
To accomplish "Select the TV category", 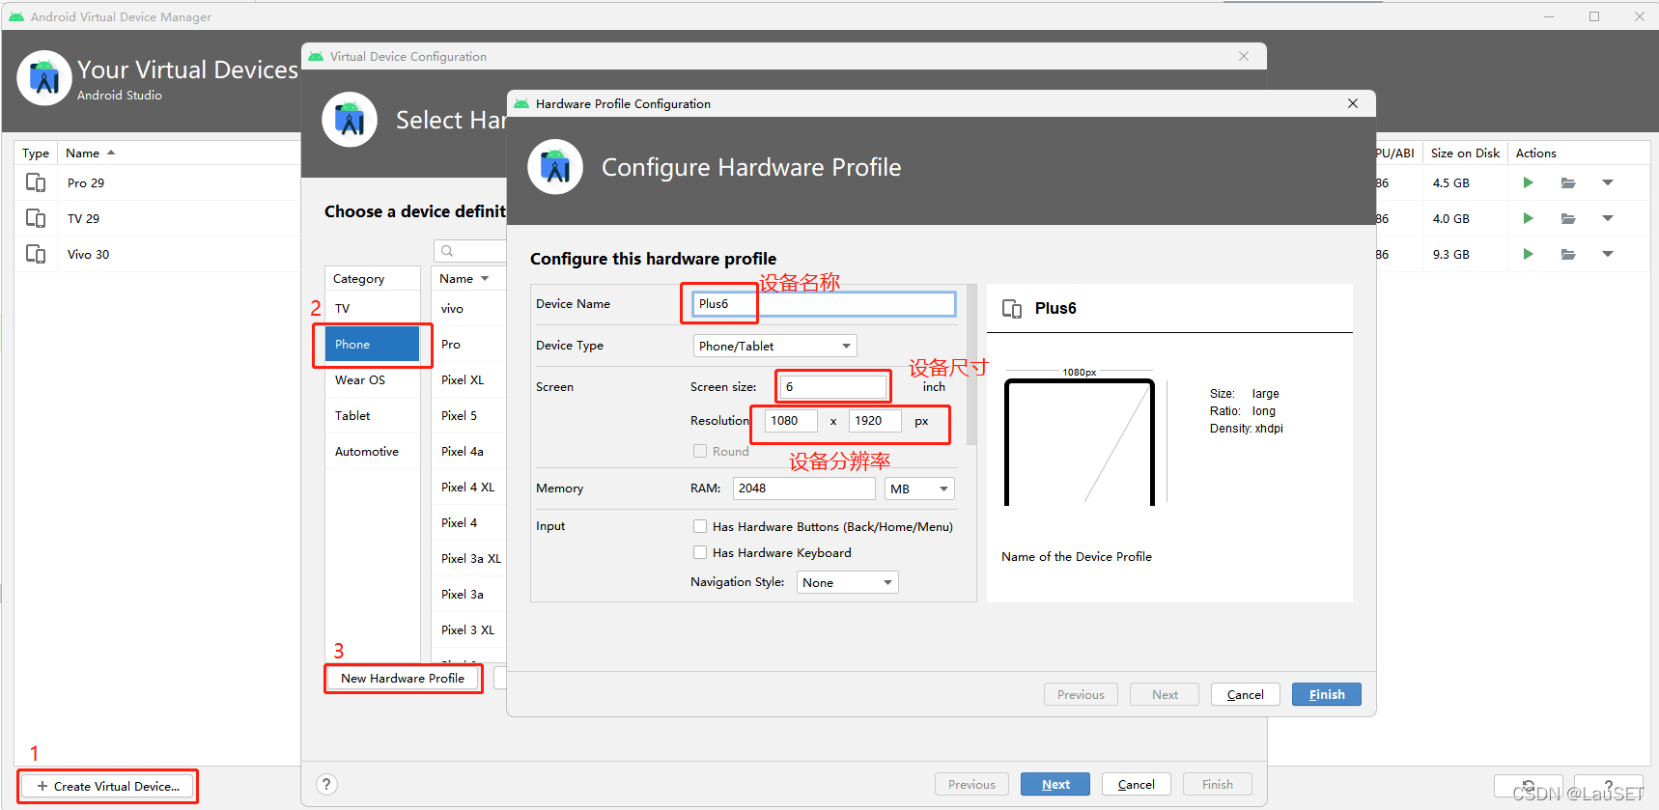I will 372,308.
